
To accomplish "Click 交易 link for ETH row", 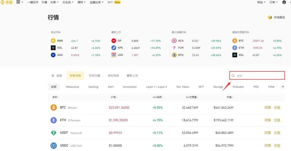I will [277, 120].
